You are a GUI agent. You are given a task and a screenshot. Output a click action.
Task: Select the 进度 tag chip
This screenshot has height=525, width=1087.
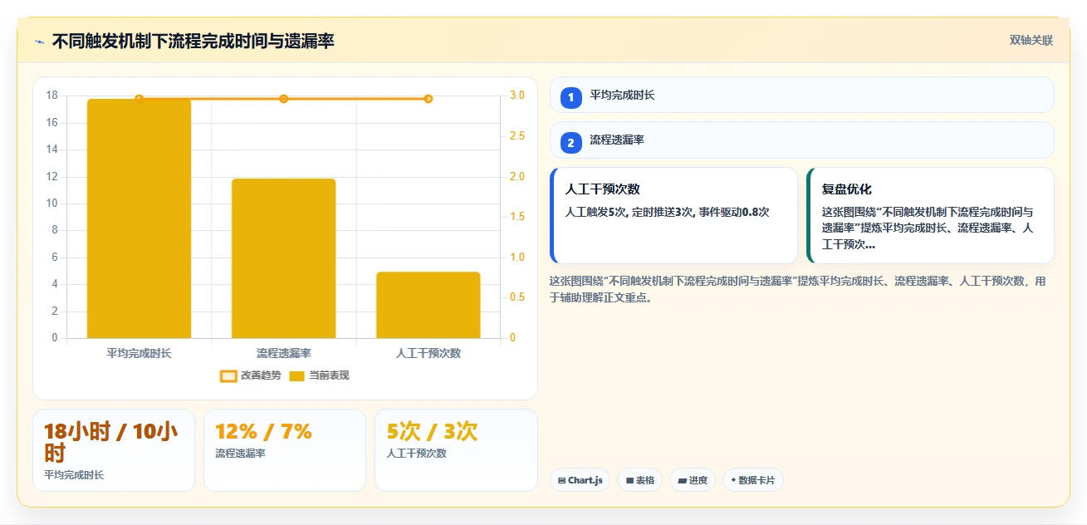click(x=693, y=480)
